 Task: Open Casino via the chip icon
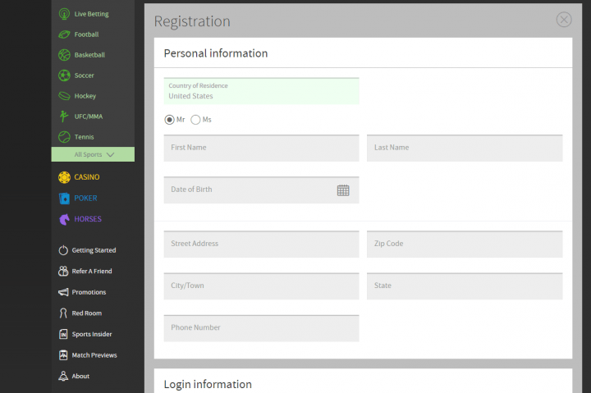point(64,177)
